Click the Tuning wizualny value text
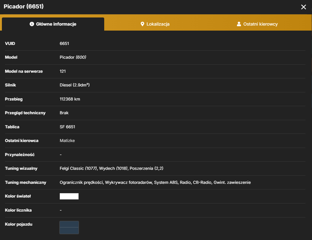This screenshot has width=312, height=240. click(x=111, y=168)
